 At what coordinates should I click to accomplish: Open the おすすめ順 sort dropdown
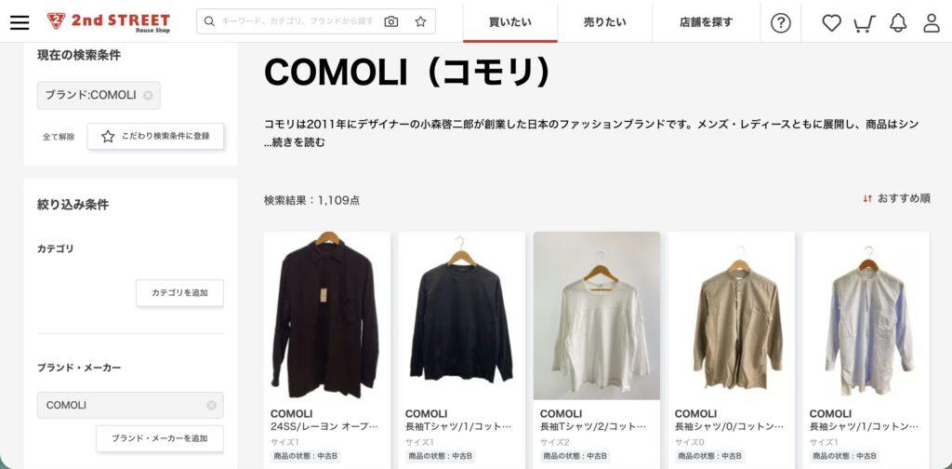tap(896, 198)
